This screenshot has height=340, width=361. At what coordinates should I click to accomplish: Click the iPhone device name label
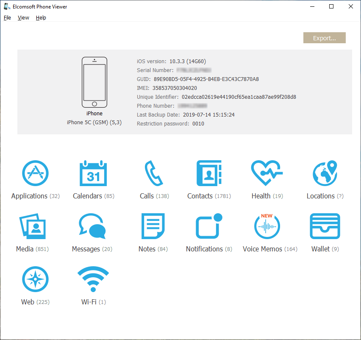(94, 114)
